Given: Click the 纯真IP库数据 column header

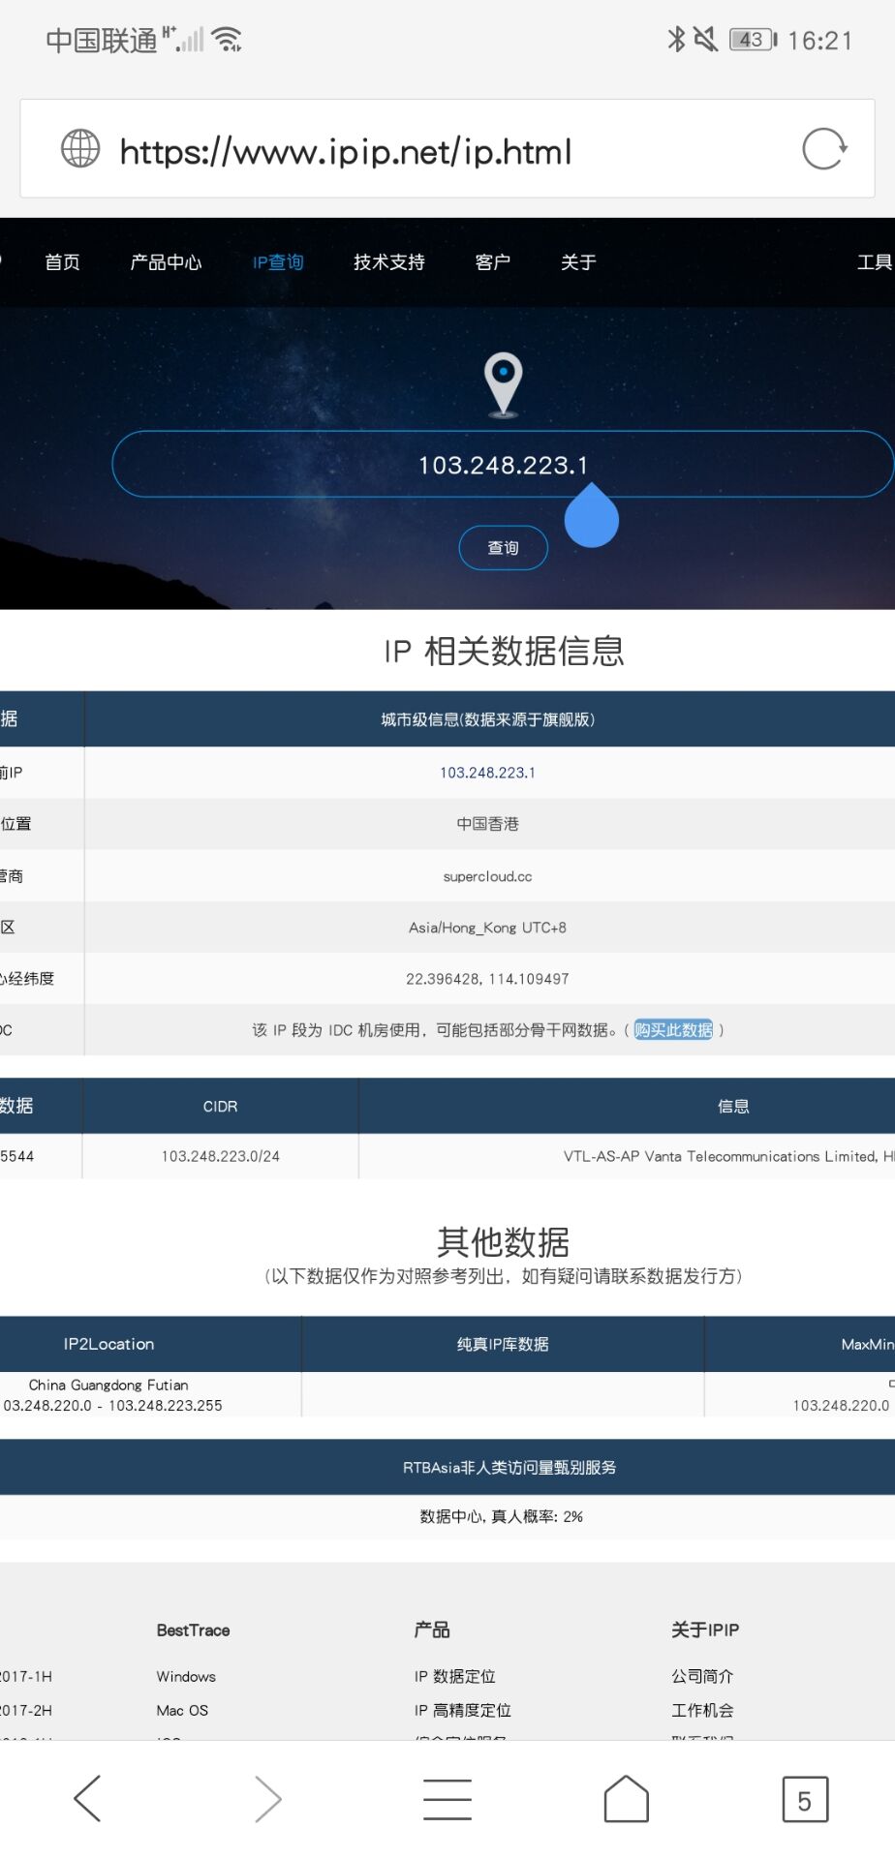Looking at the screenshot, I should point(503,1344).
